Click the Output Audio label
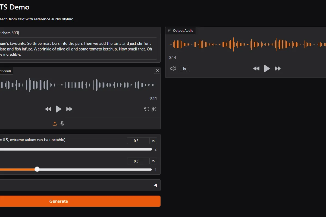Viewport: 326px width, 217px height. point(180,31)
